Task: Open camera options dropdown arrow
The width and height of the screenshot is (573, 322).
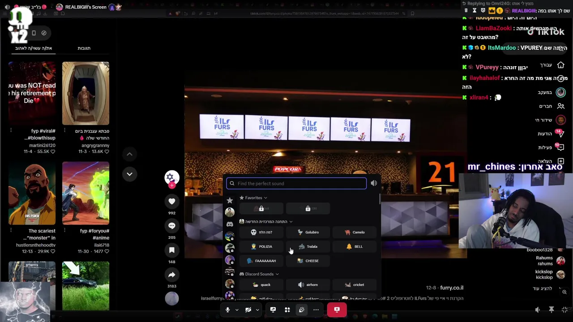Action: click(x=257, y=309)
